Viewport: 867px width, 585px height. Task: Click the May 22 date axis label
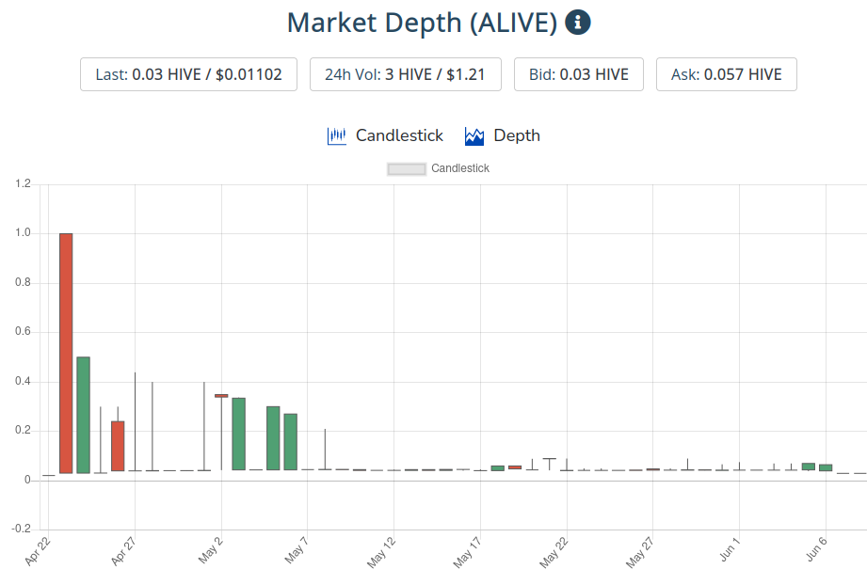554,552
